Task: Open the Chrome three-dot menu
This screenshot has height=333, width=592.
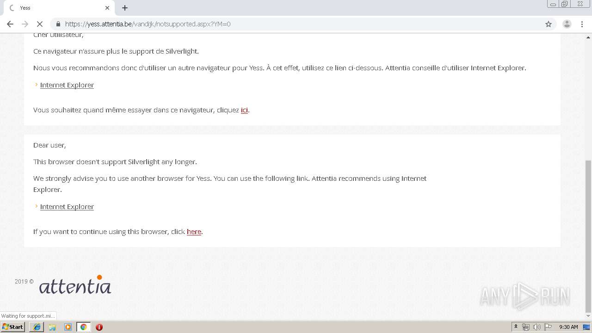Action: click(582, 24)
